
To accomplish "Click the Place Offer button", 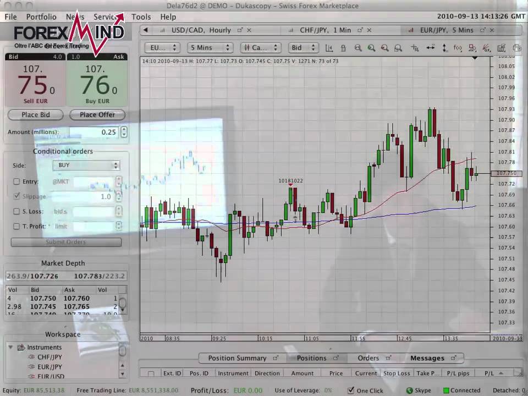I will [97, 115].
